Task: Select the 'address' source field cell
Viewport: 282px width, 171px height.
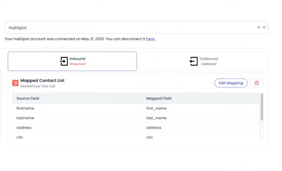Action: tap(24, 128)
